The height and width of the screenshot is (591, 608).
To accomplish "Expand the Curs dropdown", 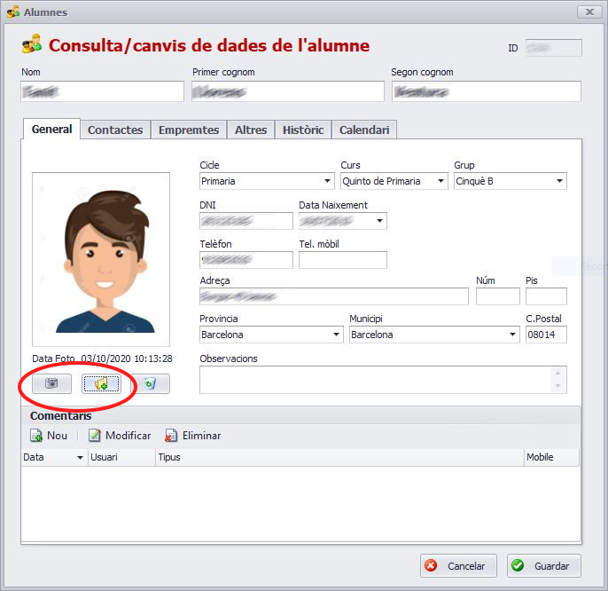I will tap(440, 181).
